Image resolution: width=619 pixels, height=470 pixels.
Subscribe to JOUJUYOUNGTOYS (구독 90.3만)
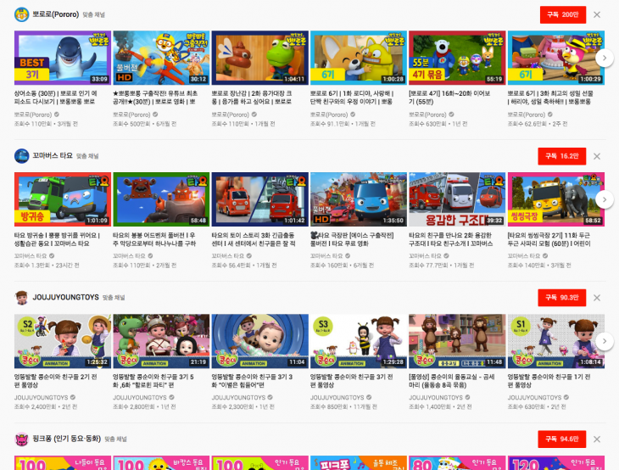point(562,297)
